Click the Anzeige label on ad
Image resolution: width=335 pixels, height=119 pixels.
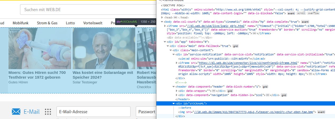pyautogui.click(x=15, y=31)
